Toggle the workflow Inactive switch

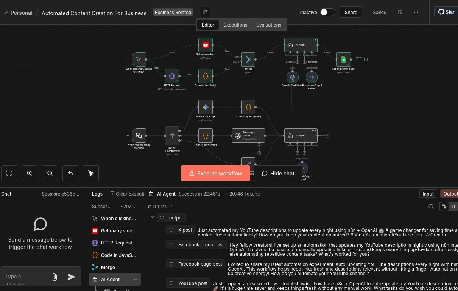328,12
